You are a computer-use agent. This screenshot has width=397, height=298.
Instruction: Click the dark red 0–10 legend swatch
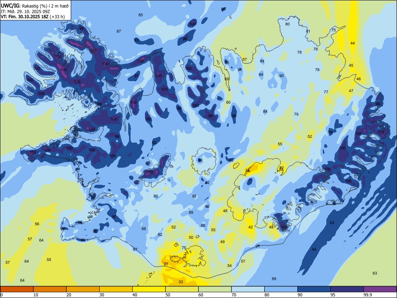click(17, 289)
